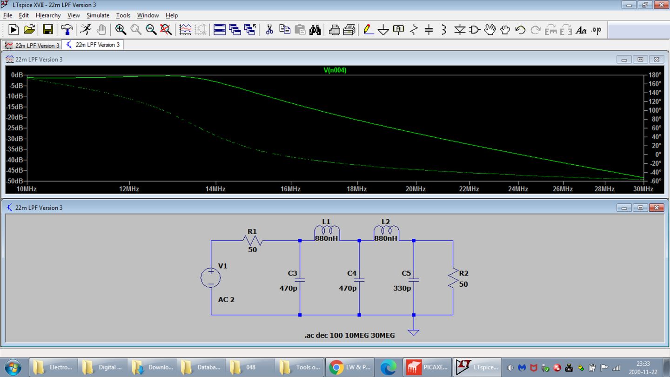Image resolution: width=670 pixels, height=377 pixels.
Task: Click the diode component tool
Action: coord(460,30)
